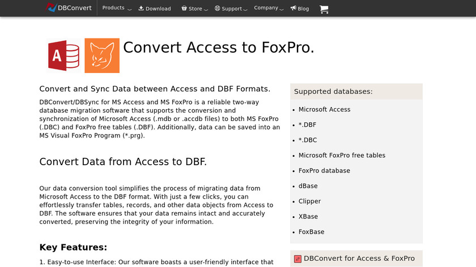Click the 'Convert Access to FoxPro.' title
The width and height of the screenshot is (476, 267).
coord(219,48)
